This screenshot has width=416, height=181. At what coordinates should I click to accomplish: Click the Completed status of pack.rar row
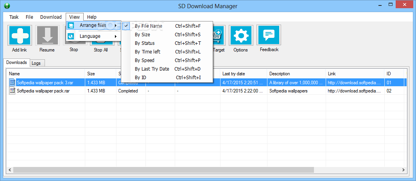click(x=128, y=91)
